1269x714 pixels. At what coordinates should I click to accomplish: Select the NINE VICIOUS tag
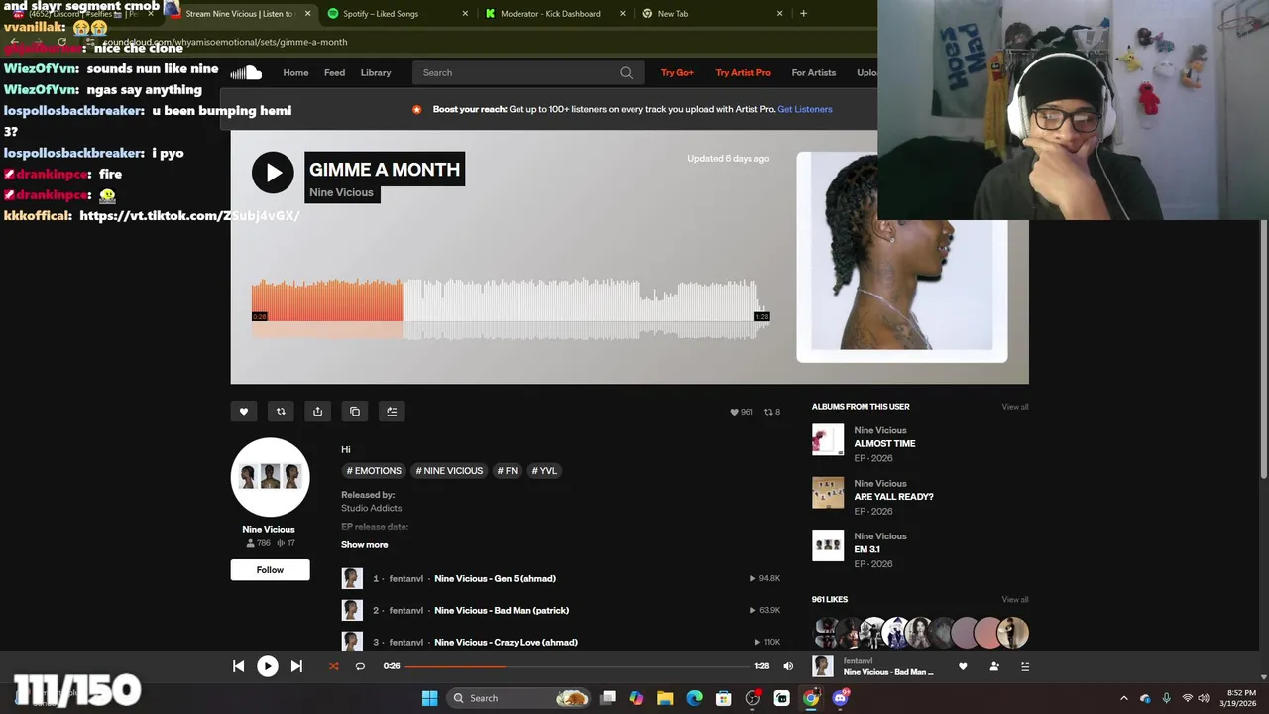pos(449,471)
